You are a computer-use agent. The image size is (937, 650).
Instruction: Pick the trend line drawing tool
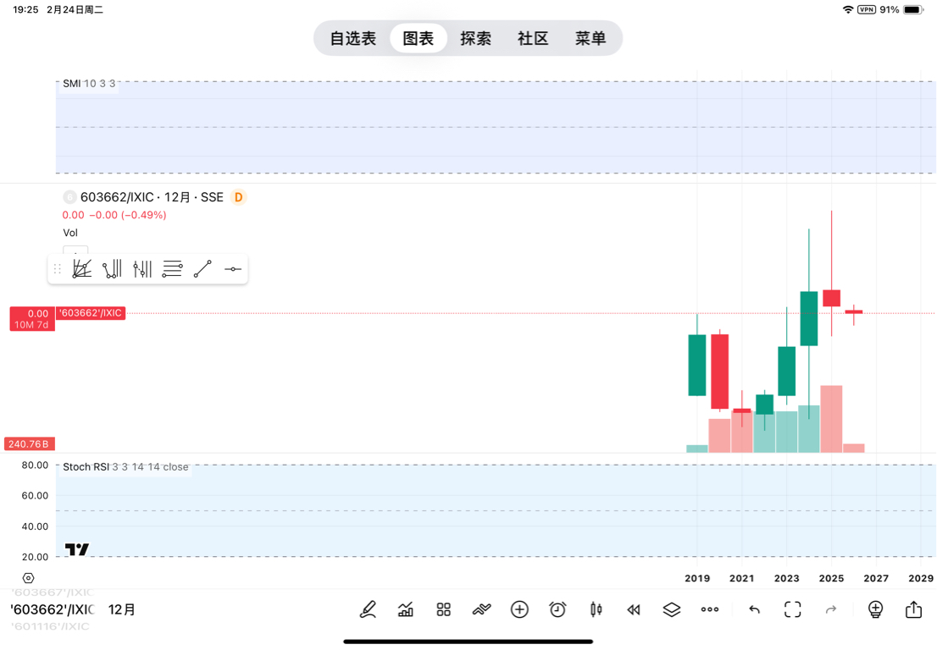[202, 269]
